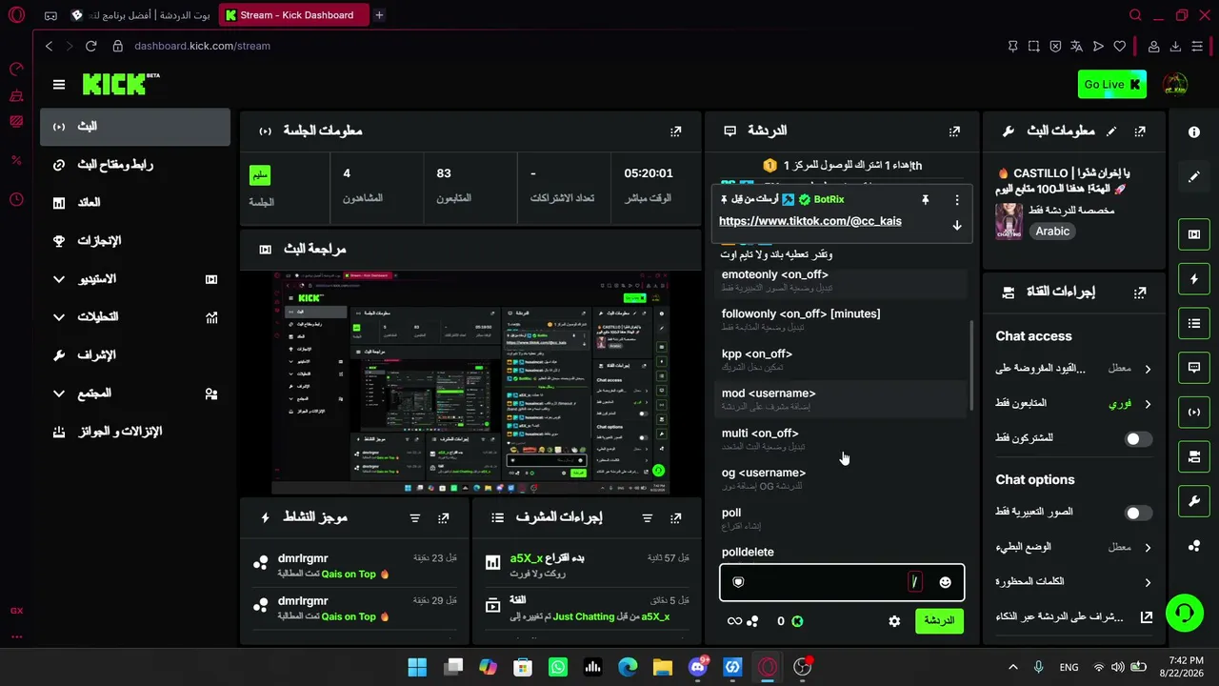This screenshot has height=686, width=1219.
Task: Toggle moderator actions list icon in right rail
Action: (1194, 324)
